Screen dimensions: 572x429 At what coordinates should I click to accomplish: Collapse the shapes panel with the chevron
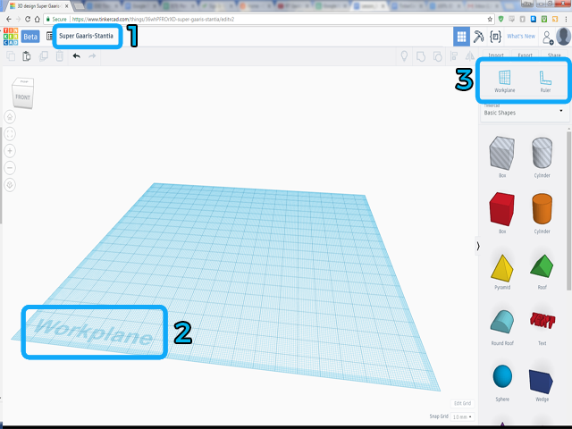pos(478,247)
